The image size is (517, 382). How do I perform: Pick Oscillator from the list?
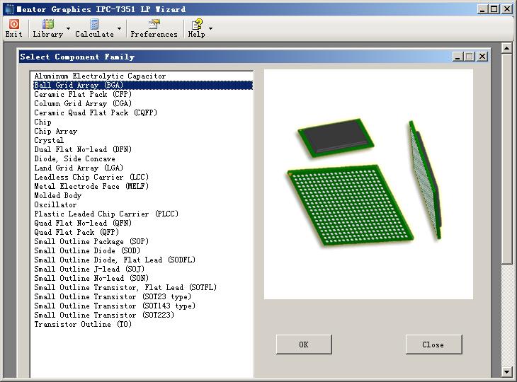[x=143, y=205]
